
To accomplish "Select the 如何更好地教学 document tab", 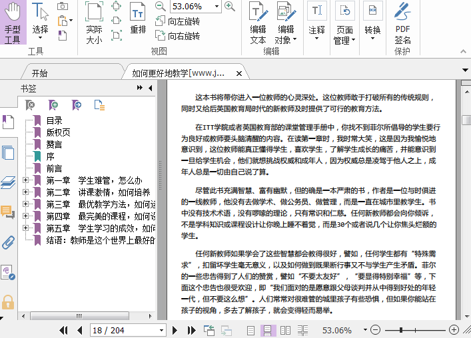I will 179,73.
